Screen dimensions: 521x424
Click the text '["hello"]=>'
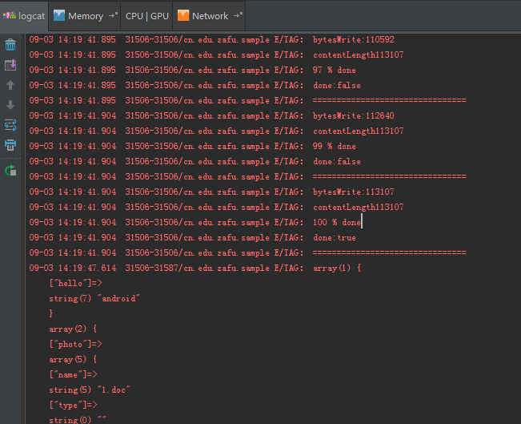click(x=76, y=283)
